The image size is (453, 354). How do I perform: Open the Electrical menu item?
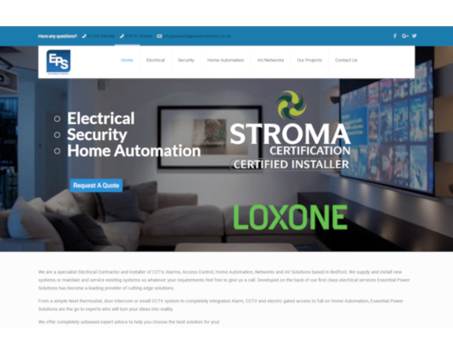point(156,60)
